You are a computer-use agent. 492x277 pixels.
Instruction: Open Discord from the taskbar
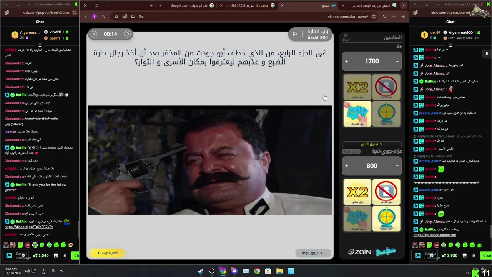click(x=234, y=271)
